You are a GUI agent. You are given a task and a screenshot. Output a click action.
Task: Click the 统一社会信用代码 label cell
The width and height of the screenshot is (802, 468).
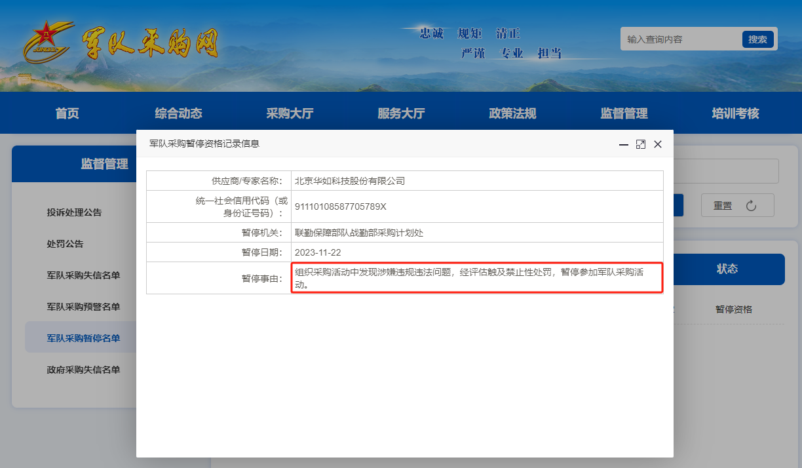click(219, 206)
